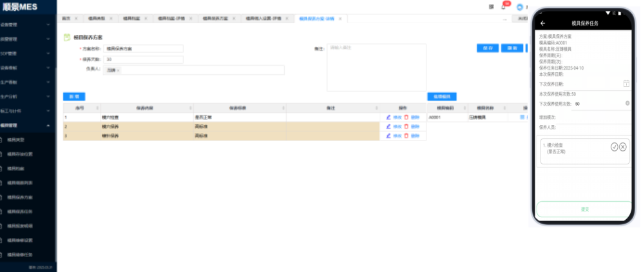The image size is (641, 272).
Task: Tap the back arrow in mobile header
Action: 543,23
